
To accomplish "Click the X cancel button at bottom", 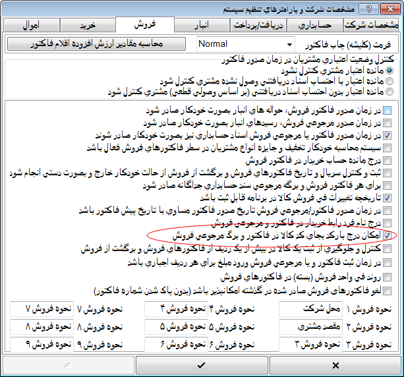I will point(335,364).
